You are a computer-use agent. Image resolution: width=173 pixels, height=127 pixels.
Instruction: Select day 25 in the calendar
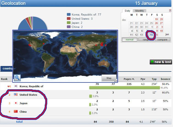pos(151,23)
